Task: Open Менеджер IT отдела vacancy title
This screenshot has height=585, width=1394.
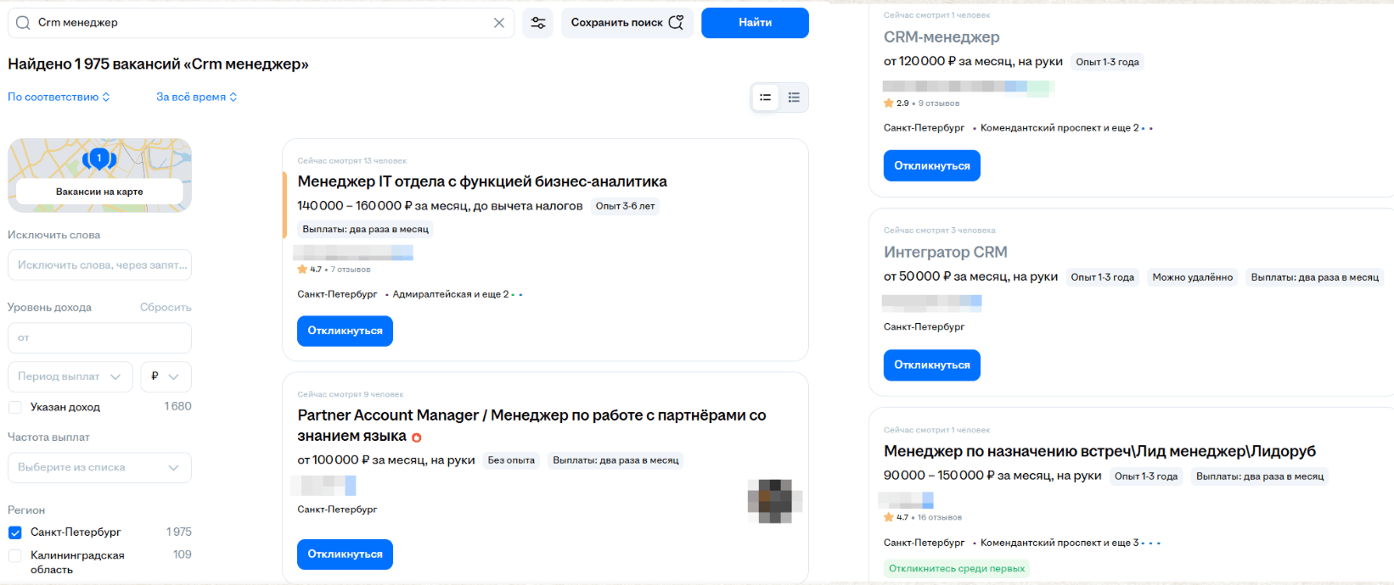Action: 482,181
